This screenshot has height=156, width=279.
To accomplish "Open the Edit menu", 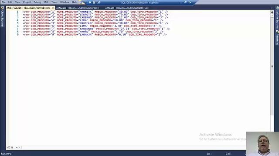I will pos(10,2).
